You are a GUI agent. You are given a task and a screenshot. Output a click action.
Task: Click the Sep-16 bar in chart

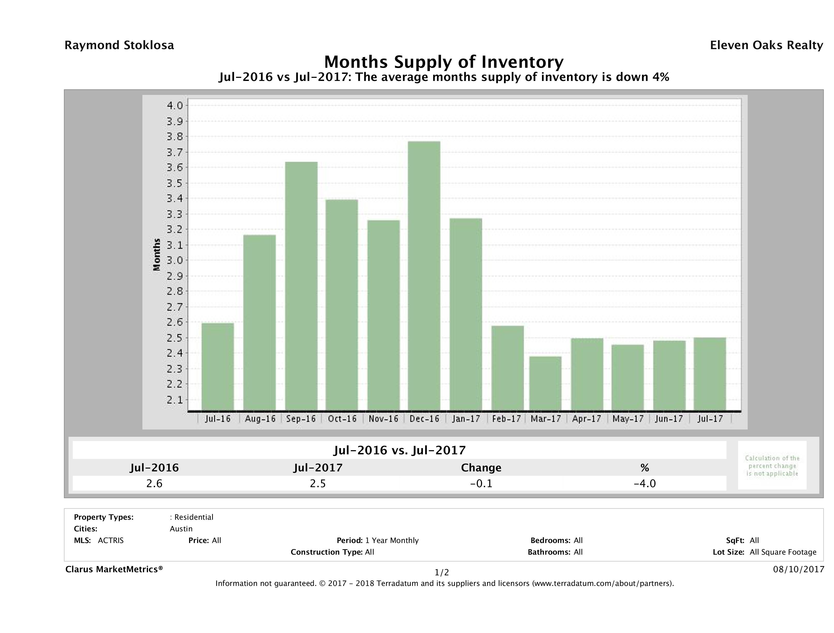click(x=301, y=286)
